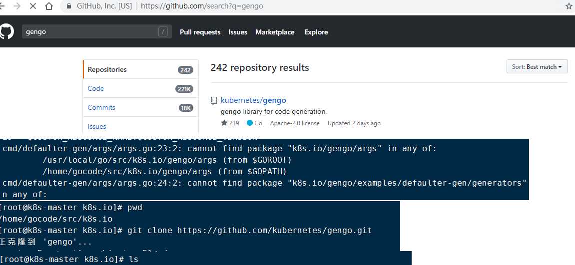Open the kubernetes/gengo repository link
The image size is (575, 265).
(253, 100)
